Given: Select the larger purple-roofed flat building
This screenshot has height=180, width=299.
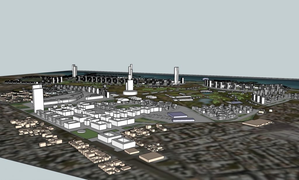Looking at the screenshot, I should (177, 115).
